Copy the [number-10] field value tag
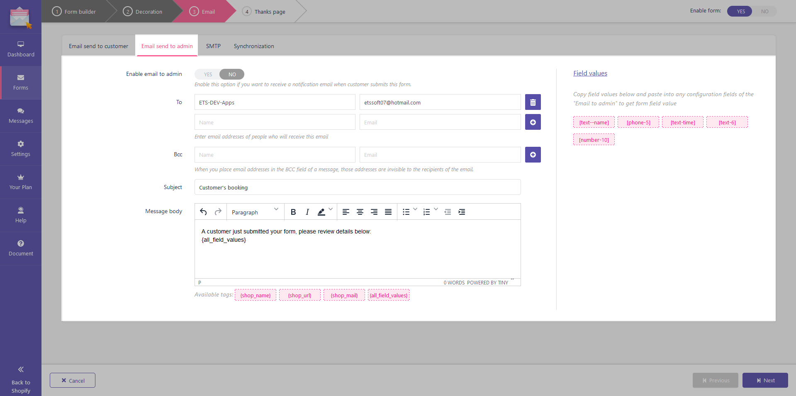Viewport: 796px width, 396px height. click(594, 140)
